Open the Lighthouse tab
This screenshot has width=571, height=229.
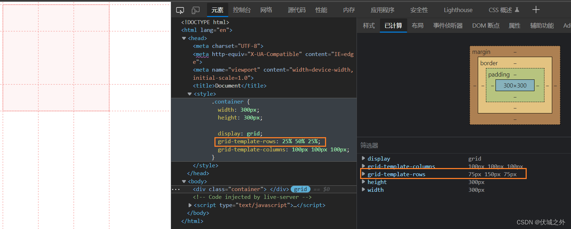[458, 10]
